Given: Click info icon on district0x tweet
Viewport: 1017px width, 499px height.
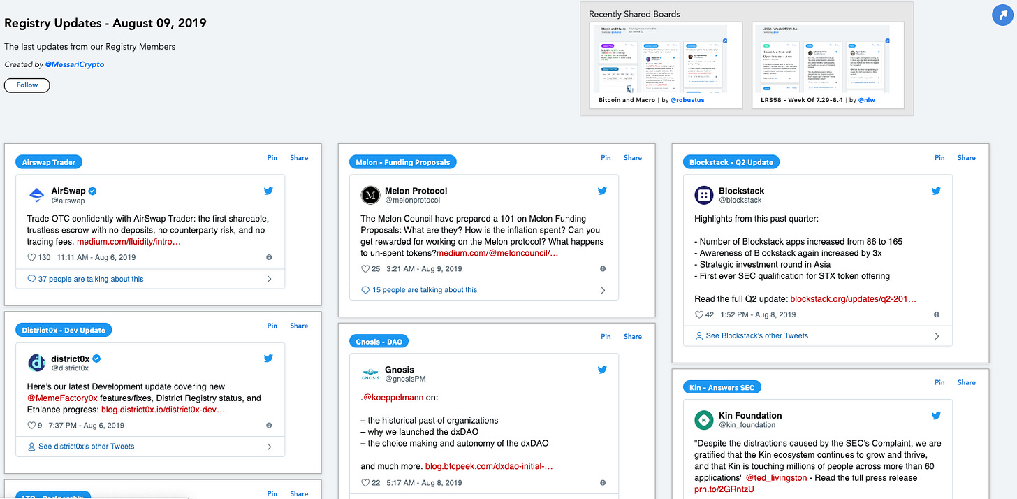Looking at the screenshot, I should pyautogui.click(x=269, y=426).
